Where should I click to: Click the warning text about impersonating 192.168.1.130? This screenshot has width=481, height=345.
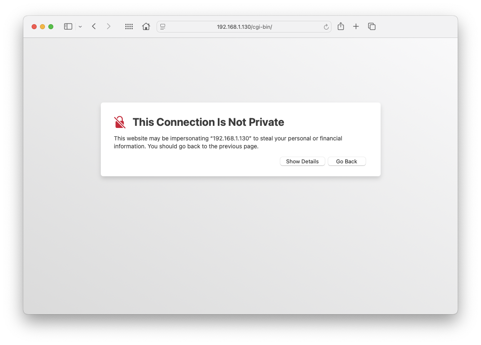point(228,142)
